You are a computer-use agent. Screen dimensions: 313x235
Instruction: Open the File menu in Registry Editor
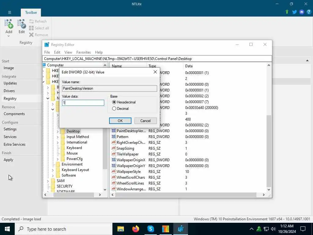click(x=47, y=52)
